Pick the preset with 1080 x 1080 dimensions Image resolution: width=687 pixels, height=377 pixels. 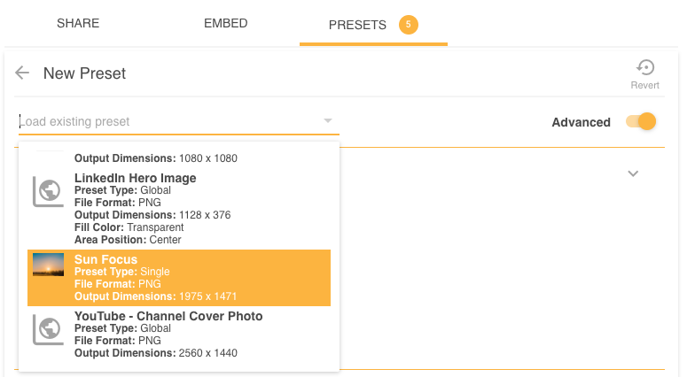pos(177,158)
